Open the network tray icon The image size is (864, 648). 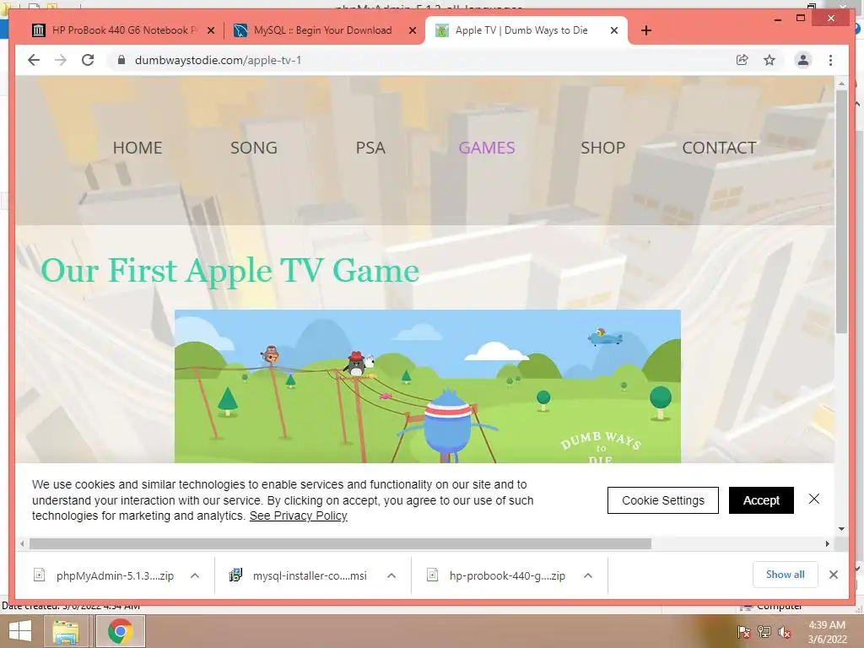coord(764,631)
